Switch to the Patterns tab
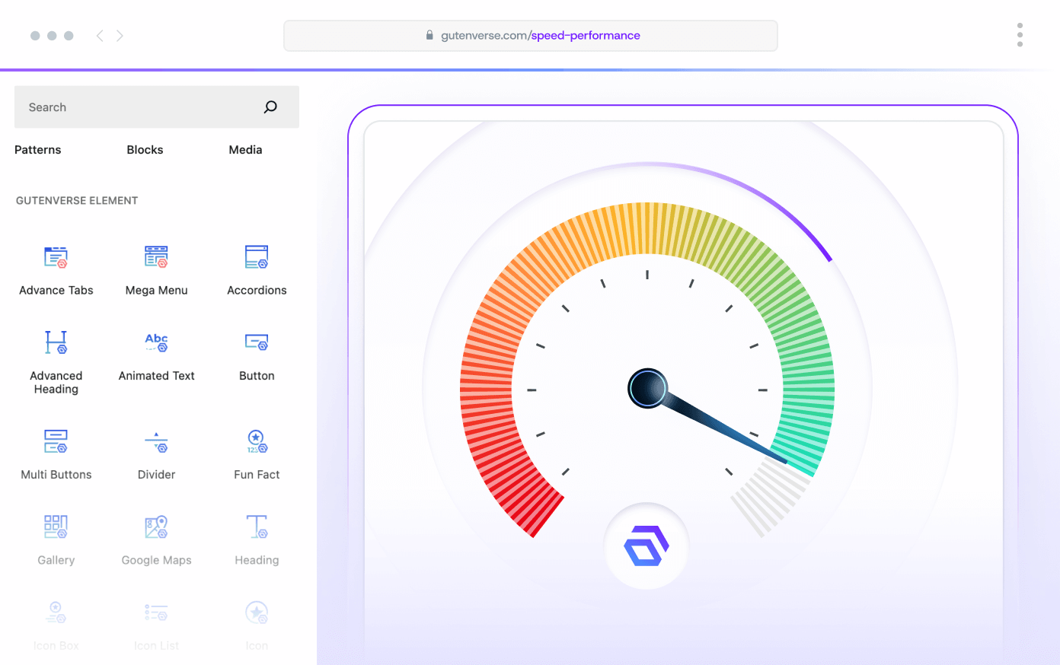 [37, 150]
